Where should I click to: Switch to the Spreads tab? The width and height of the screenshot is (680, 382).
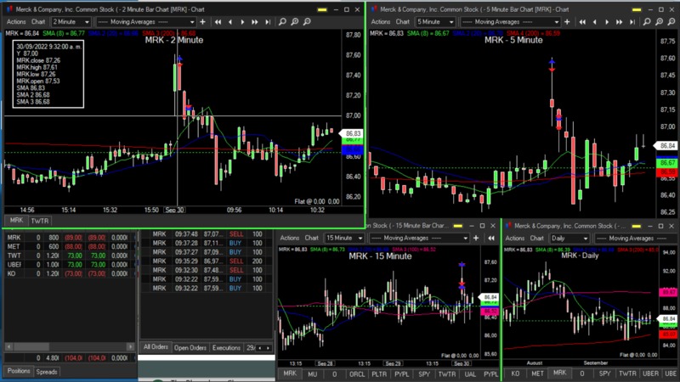click(x=47, y=372)
